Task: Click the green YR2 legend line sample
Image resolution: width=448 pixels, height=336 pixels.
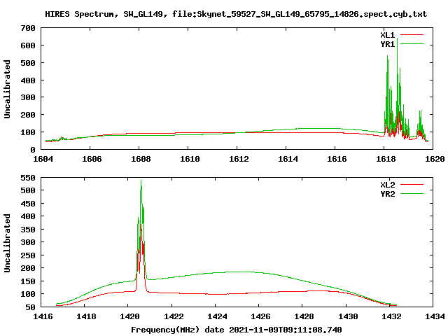Action: pos(412,194)
